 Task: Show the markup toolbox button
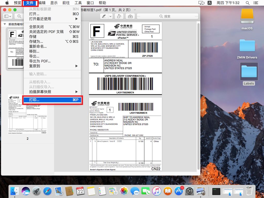130,16
